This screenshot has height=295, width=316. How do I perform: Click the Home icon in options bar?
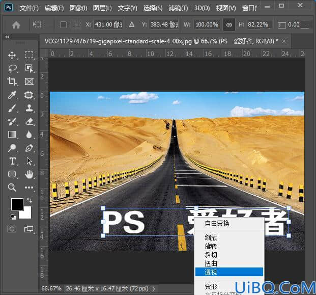16,25
